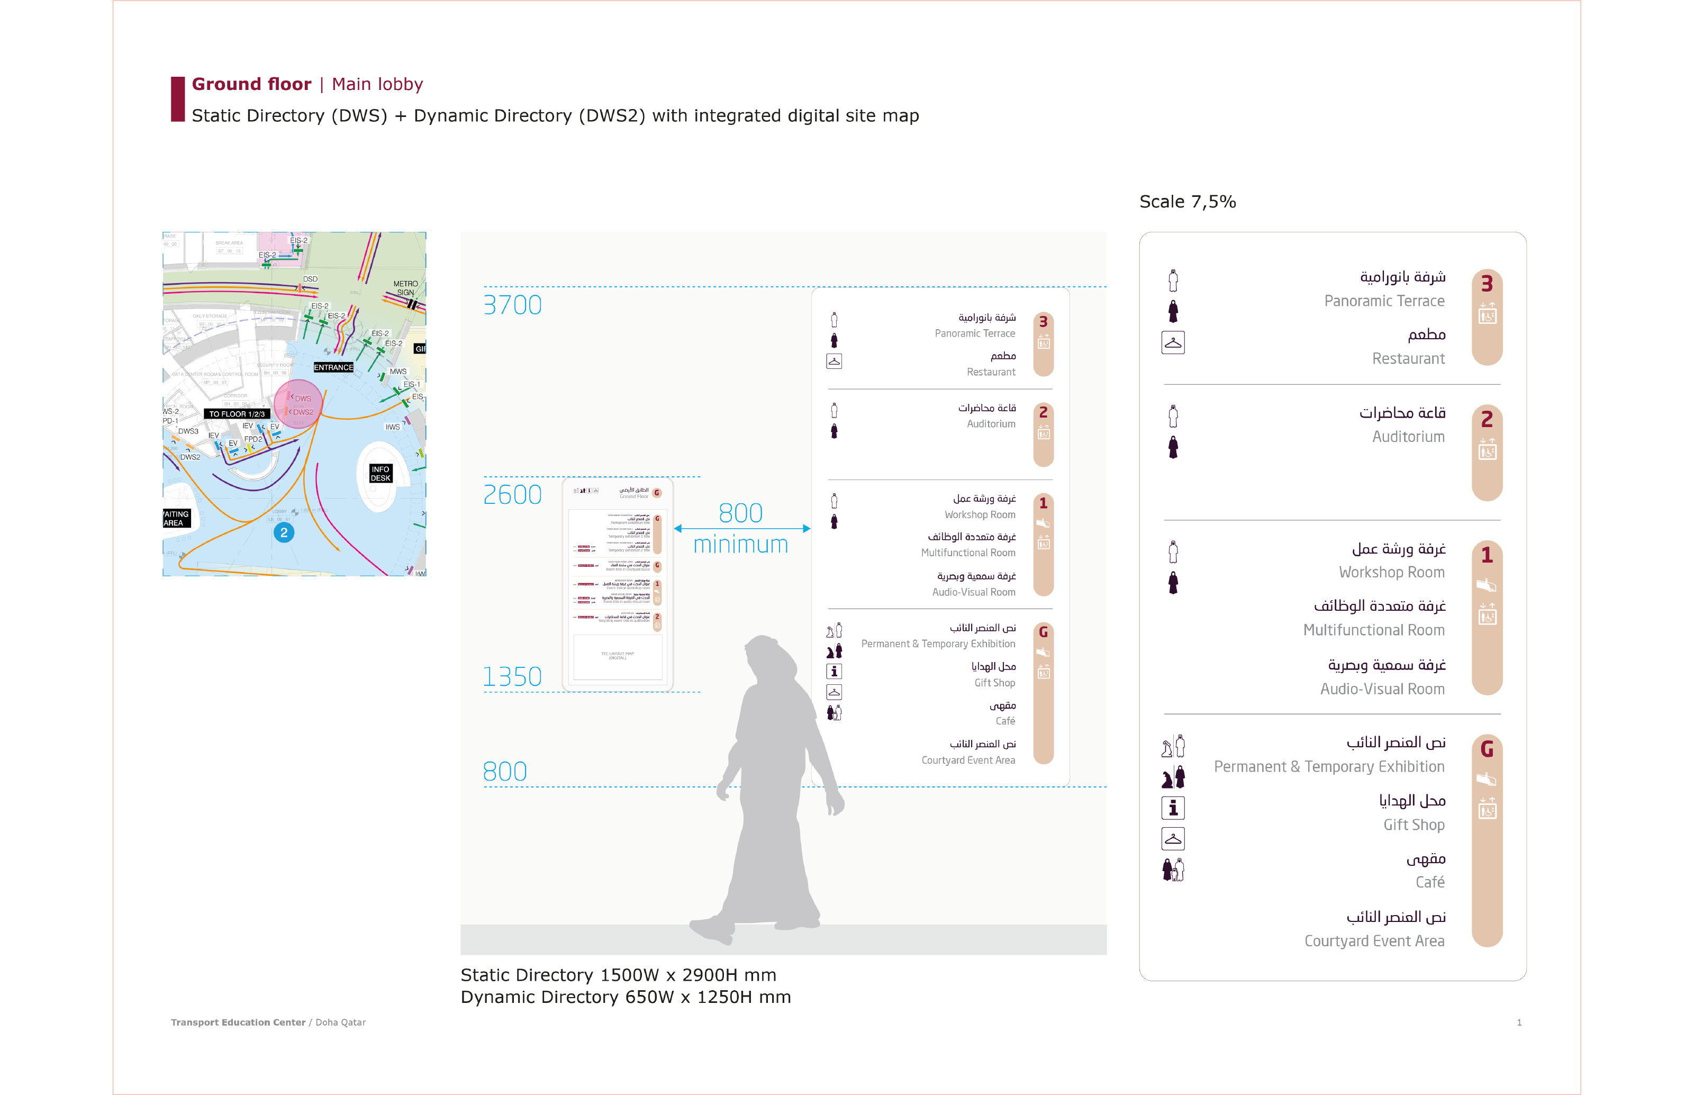Image resolution: width=1694 pixels, height=1095 pixels.
Task: Click the pink DWS location circle on the site map
Action: pos(298,404)
